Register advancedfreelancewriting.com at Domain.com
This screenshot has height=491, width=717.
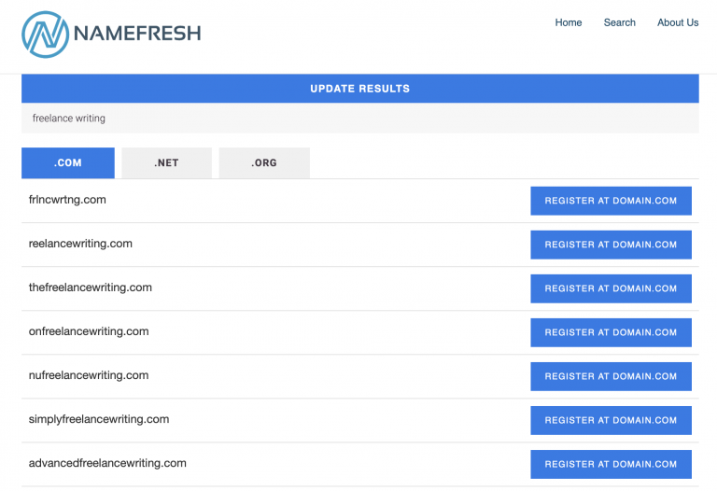click(611, 464)
